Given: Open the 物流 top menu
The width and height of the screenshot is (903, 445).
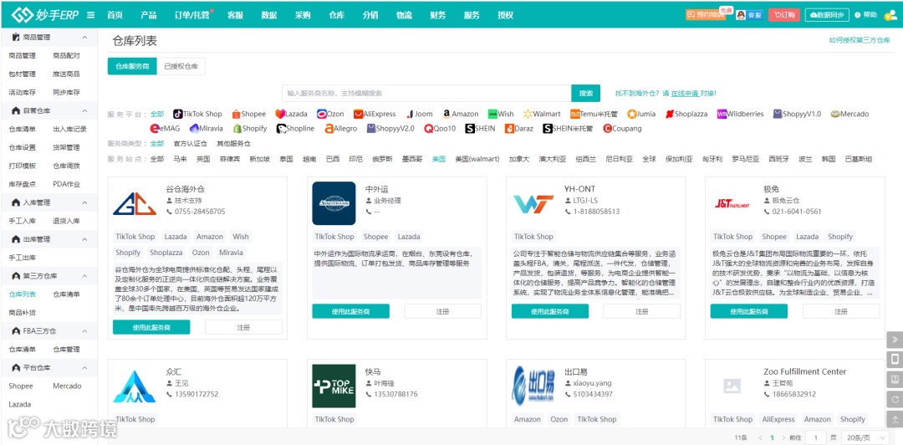Looking at the screenshot, I should [x=404, y=15].
